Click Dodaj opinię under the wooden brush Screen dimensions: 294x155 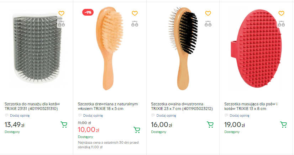[x=93, y=115]
